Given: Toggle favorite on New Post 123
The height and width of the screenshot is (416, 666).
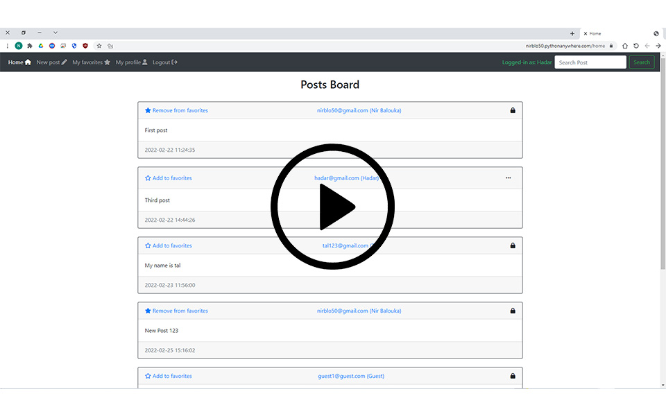Looking at the screenshot, I should pyautogui.click(x=176, y=311).
